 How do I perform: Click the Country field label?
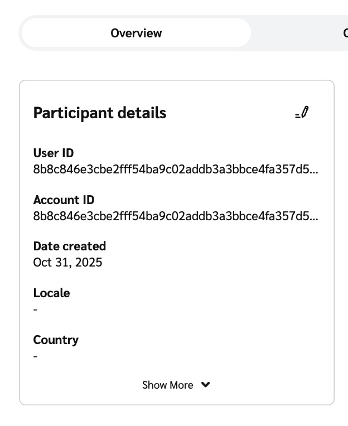[56, 340]
